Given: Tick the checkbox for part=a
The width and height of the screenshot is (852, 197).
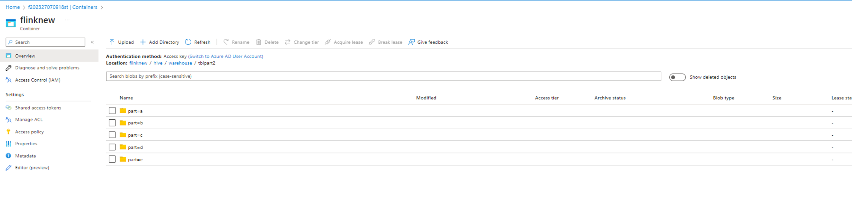Looking at the screenshot, I should 112,111.
